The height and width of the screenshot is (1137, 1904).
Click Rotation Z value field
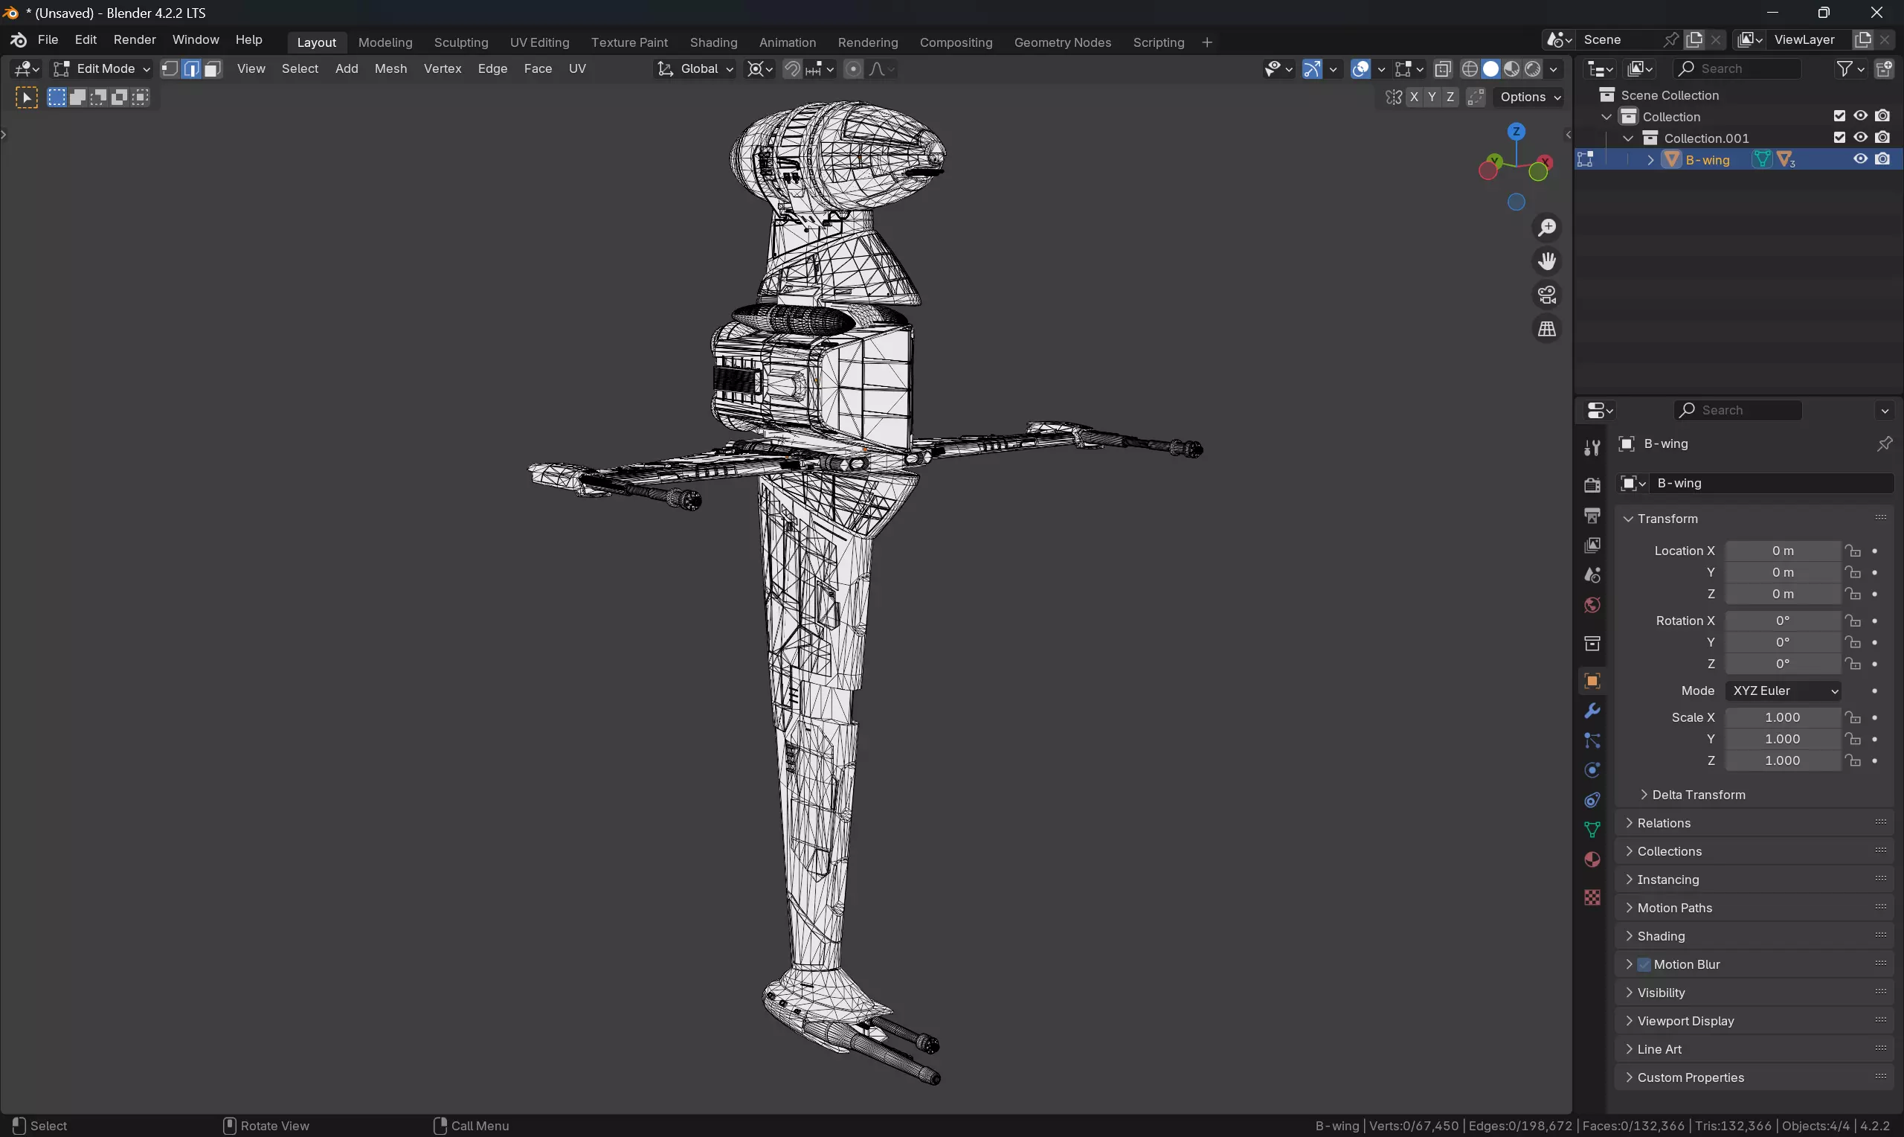tap(1782, 664)
